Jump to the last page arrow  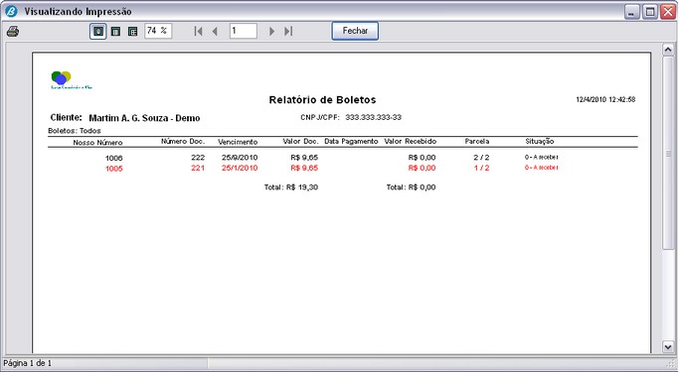pos(288,31)
